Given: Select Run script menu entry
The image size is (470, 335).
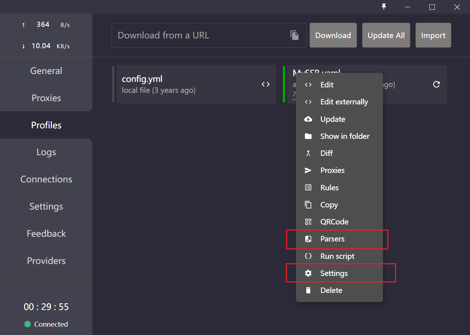Looking at the screenshot, I should pyautogui.click(x=337, y=256).
